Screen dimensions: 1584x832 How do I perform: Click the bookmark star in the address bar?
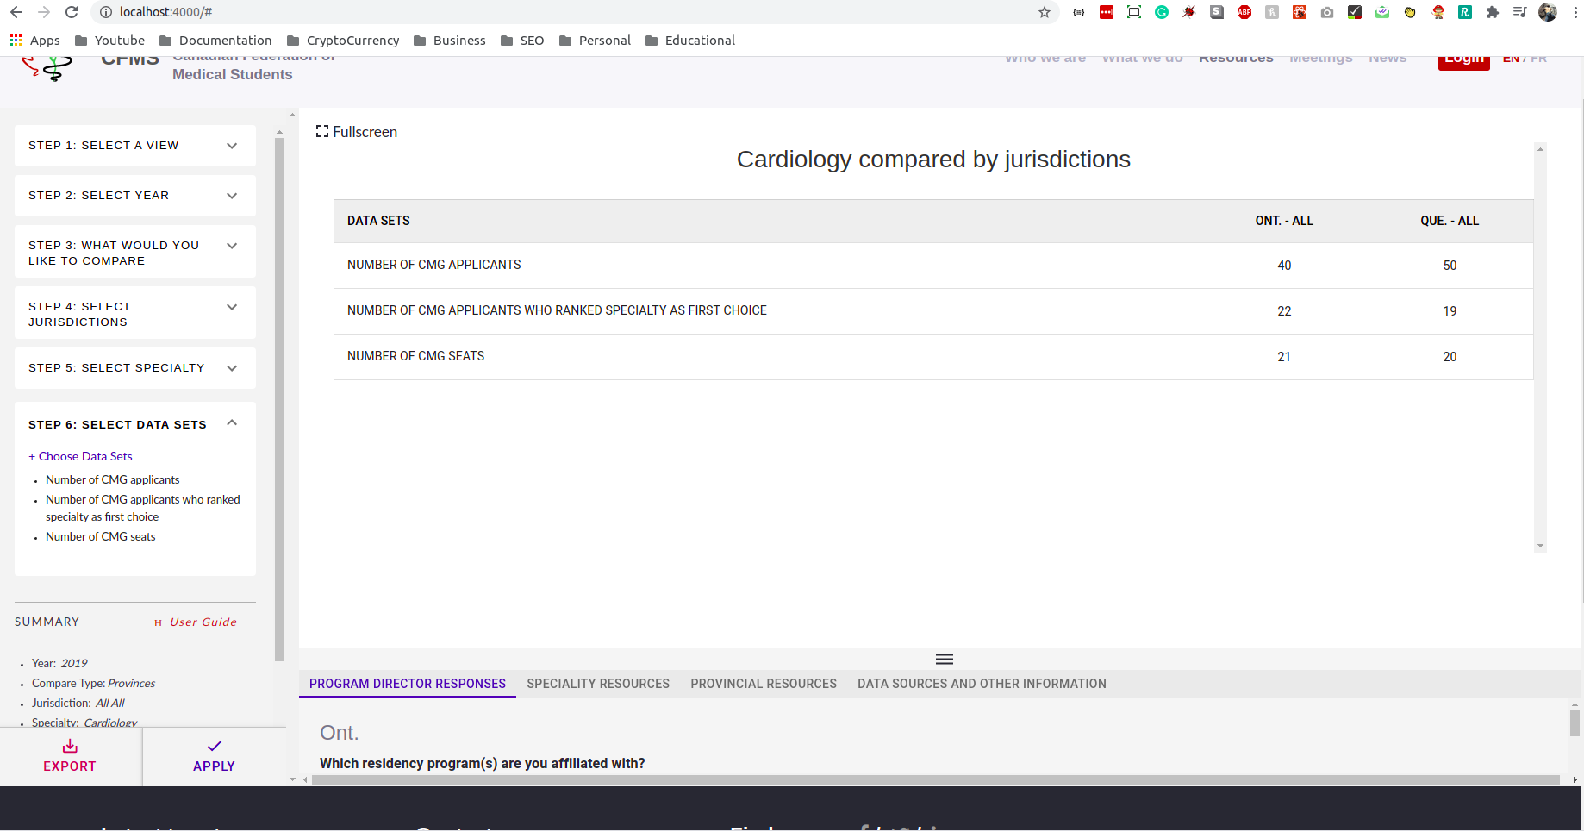[x=1044, y=12]
